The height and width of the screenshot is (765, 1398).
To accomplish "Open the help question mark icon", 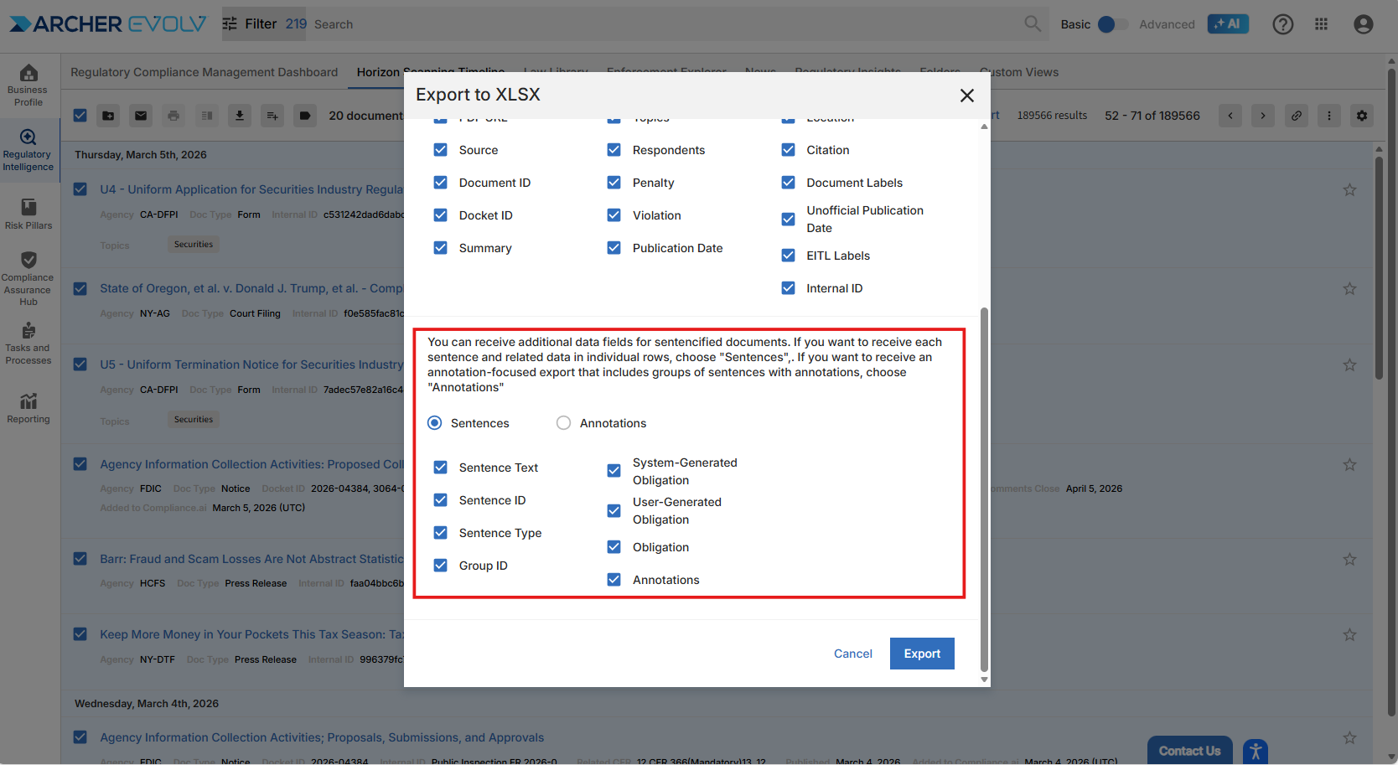I will tap(1282, 24).
